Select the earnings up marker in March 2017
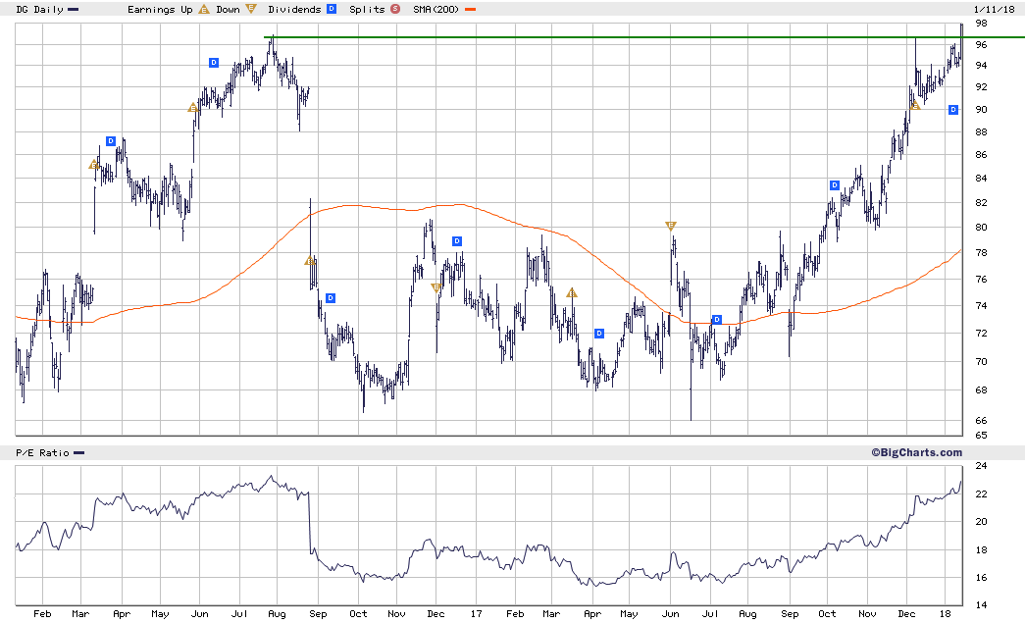The width and height of the screenshot is (1025, 623). pos(571,293)
